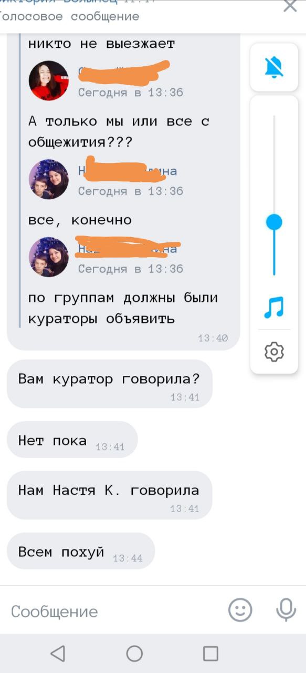
Task: Close the voice message bar with X
Action: click(x=290, y=6)
